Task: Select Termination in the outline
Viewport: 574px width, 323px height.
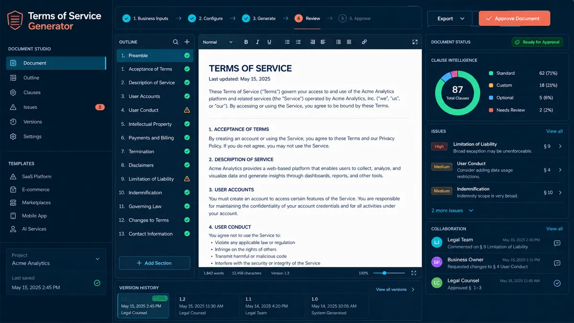Action: tap(155, 152)
